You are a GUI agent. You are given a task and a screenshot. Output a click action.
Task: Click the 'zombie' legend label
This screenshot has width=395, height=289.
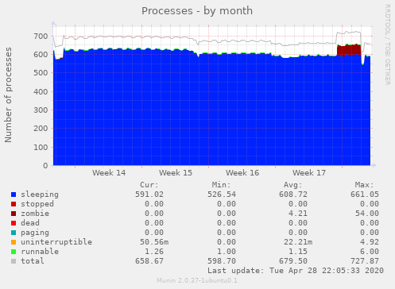coord(35,214)
